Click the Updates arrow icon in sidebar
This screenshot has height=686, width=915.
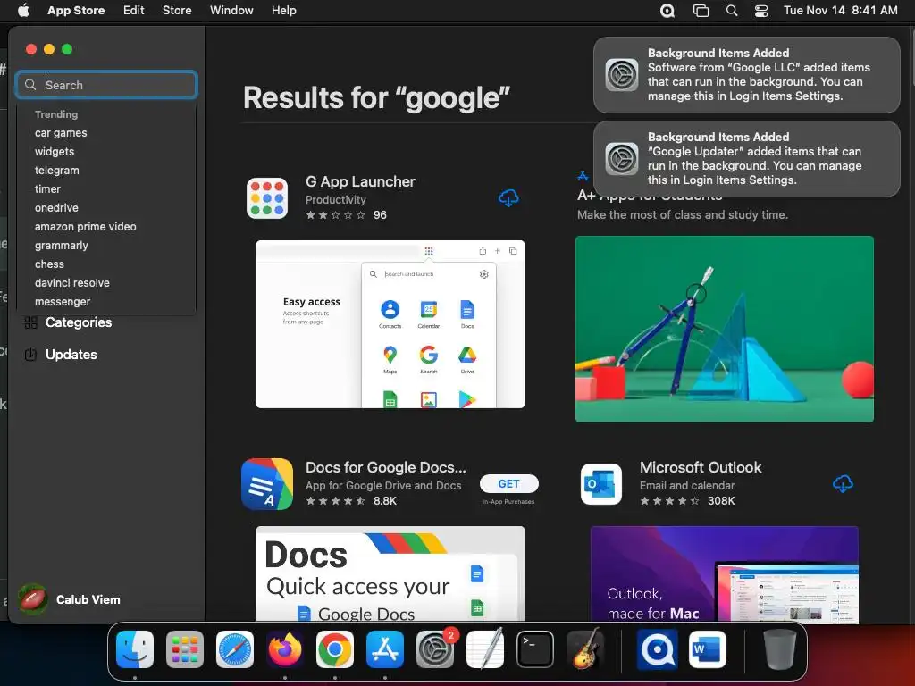click(x=31, y=355)
